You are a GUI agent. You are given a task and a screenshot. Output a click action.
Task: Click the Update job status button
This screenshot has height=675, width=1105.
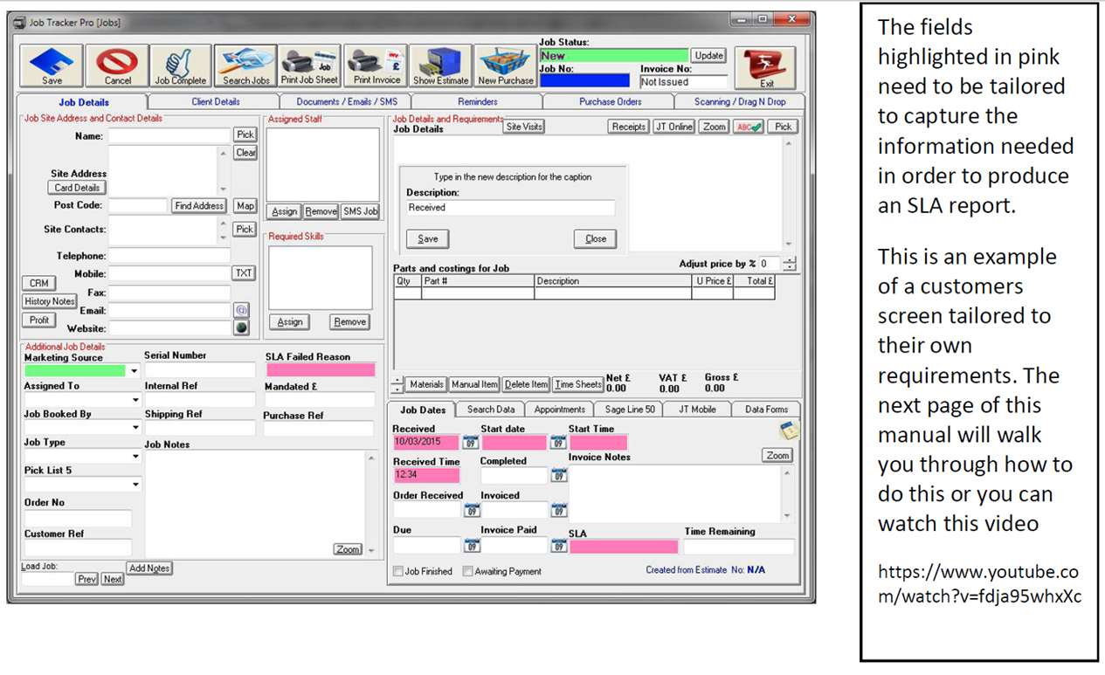click(708, 56)
